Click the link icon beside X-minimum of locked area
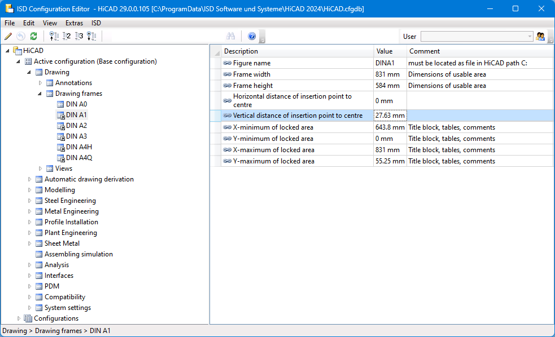Viewport: 555px width, 337px height. tap(227, 127)
